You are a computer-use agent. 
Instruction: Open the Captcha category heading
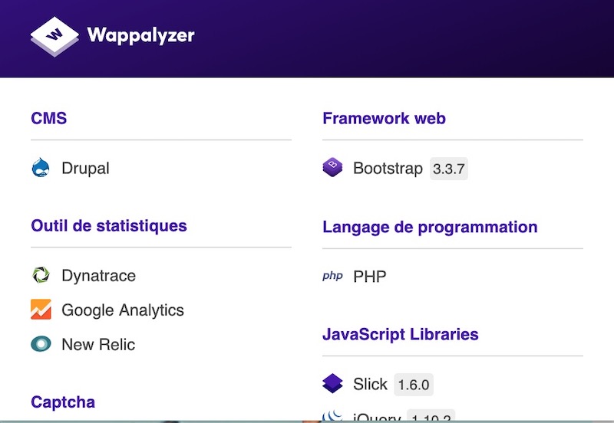[x=63, y=402]
